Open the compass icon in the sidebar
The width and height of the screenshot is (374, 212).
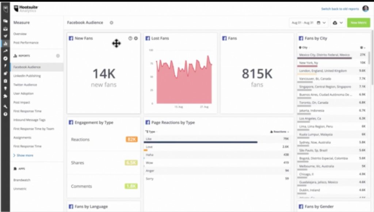click(x=5, y=58)
